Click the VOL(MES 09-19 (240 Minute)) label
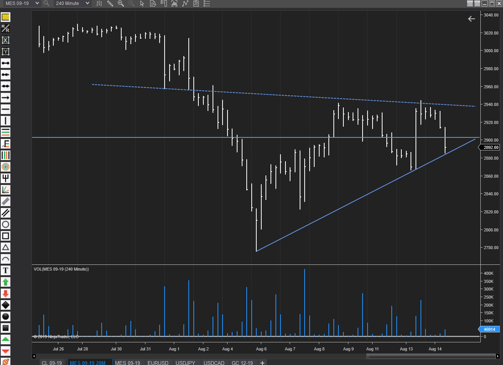The height and width of the screenshot is (365, 503). (61, 269)
